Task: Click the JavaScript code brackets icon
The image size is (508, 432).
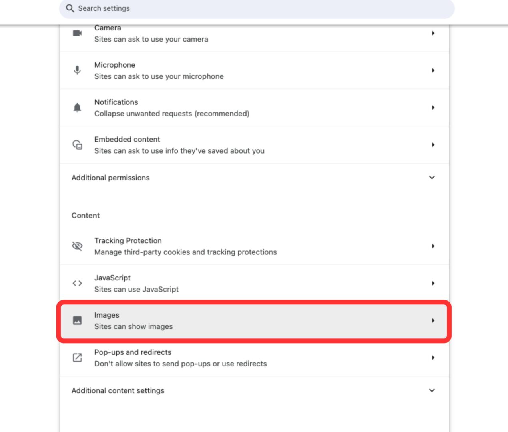Action: [77, 283]
